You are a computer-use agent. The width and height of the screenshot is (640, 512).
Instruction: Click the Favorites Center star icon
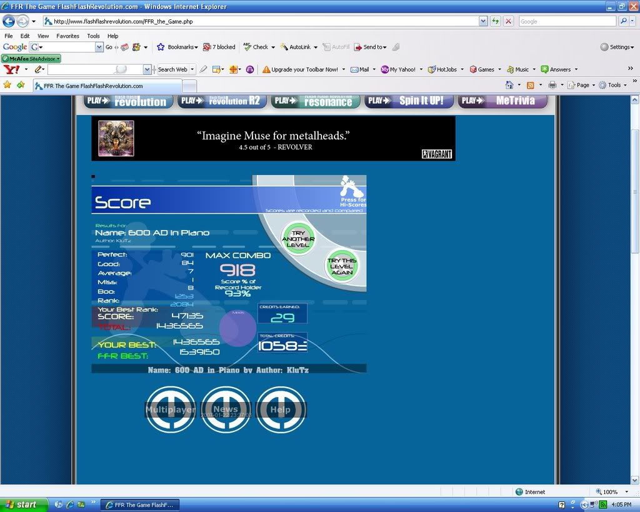click(7, 85)
